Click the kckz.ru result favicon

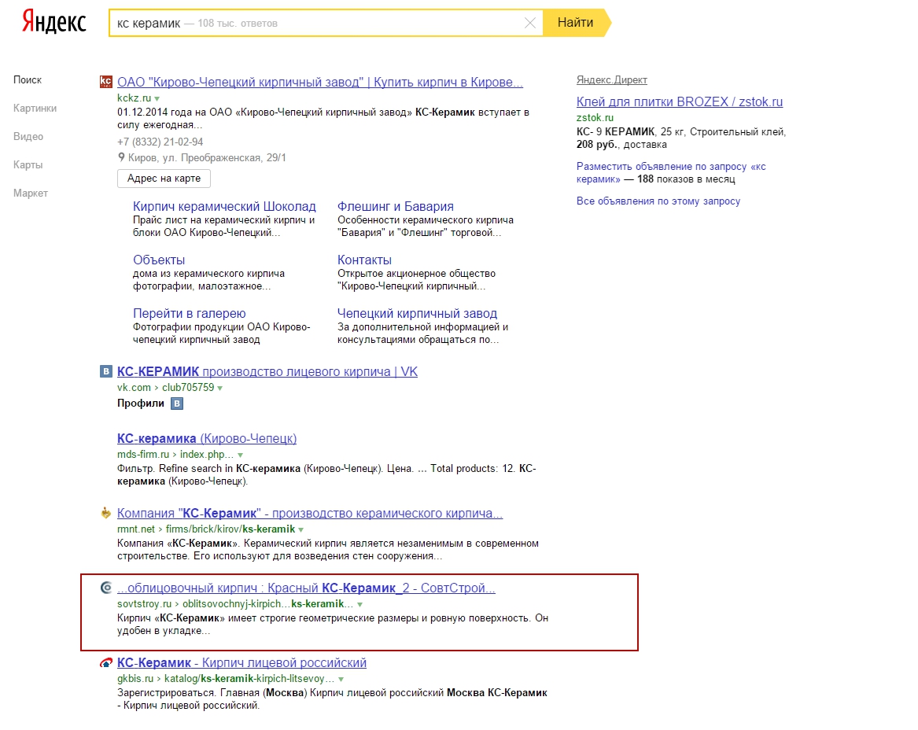point(106,82)
